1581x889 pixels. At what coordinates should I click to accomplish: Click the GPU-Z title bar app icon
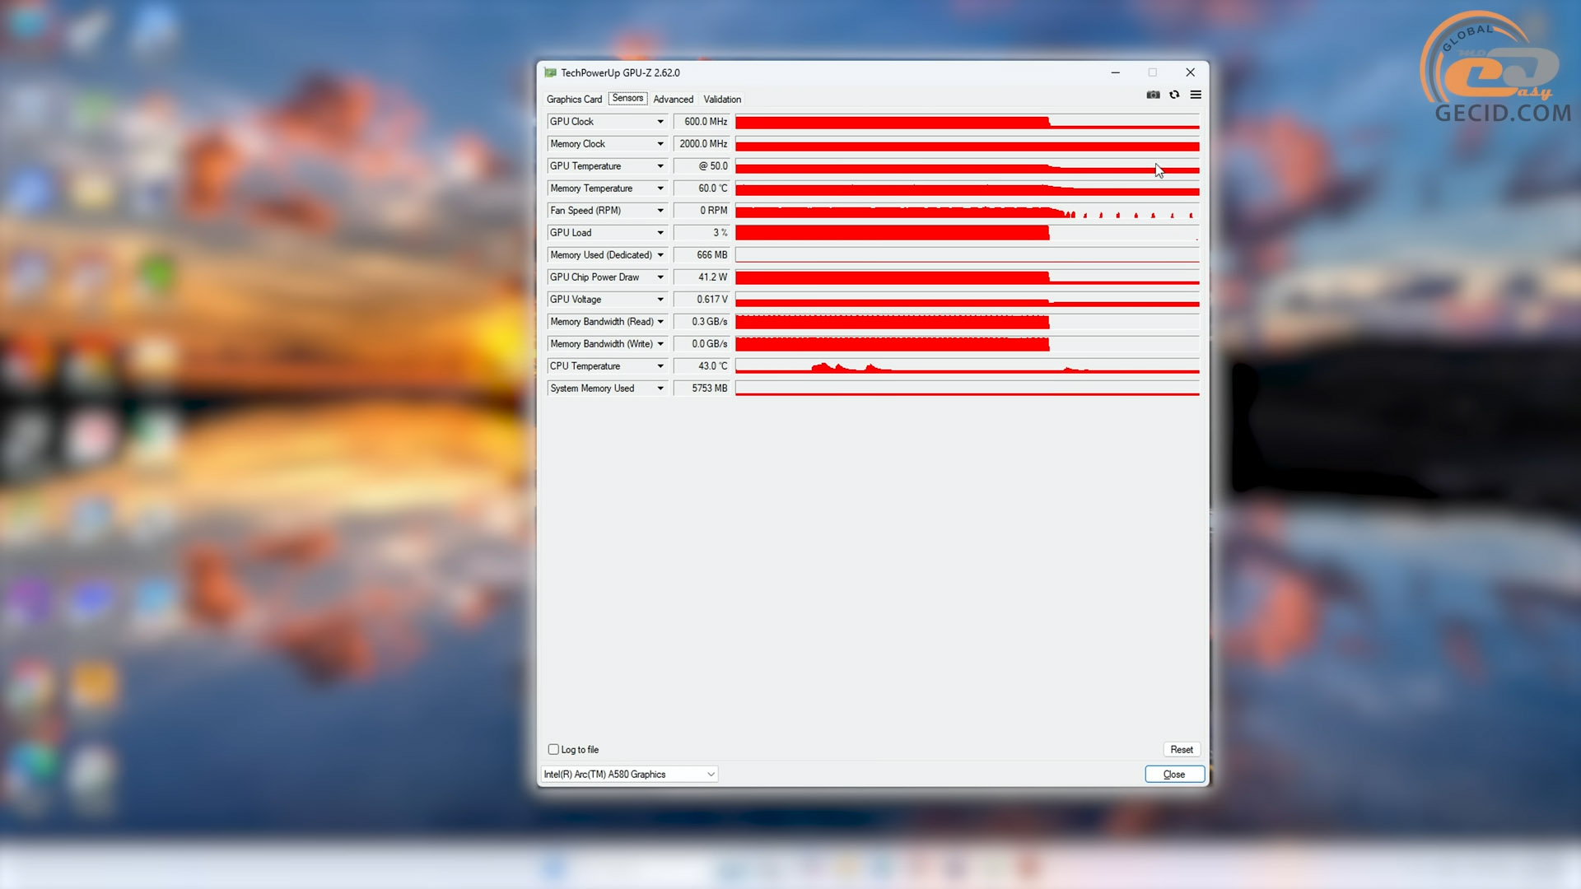pyautogui.click(x=550, y=72)
